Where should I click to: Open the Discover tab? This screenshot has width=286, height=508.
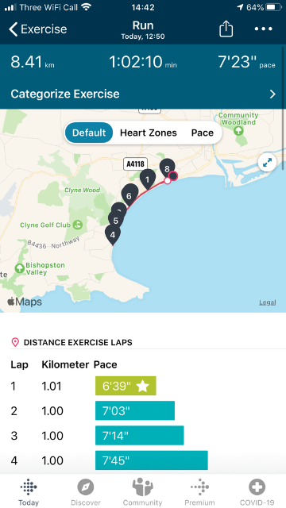tap(86, 492)
